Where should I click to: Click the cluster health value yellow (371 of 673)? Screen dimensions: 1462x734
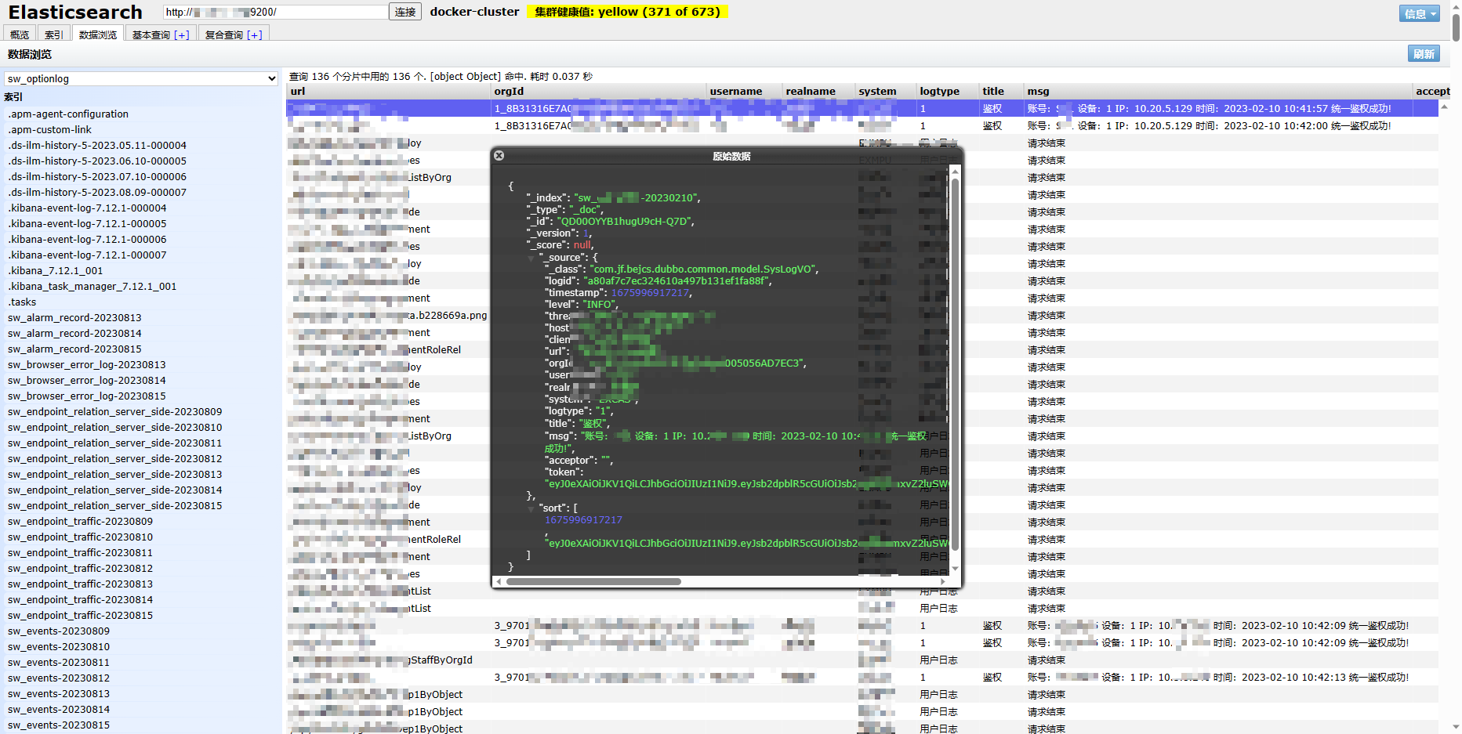[627, 12]
